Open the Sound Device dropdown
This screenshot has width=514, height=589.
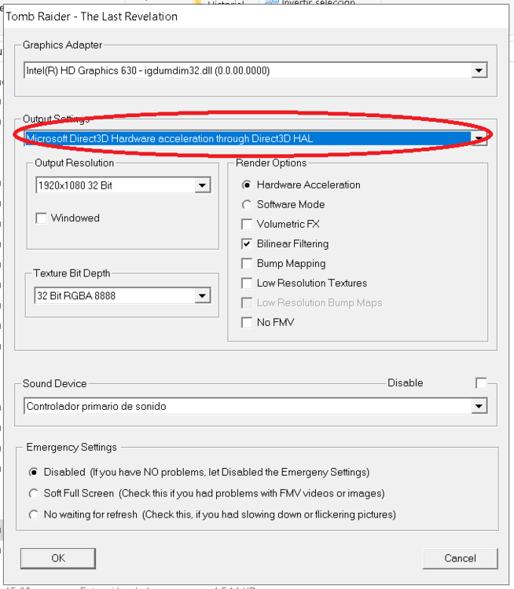point(479,407)
